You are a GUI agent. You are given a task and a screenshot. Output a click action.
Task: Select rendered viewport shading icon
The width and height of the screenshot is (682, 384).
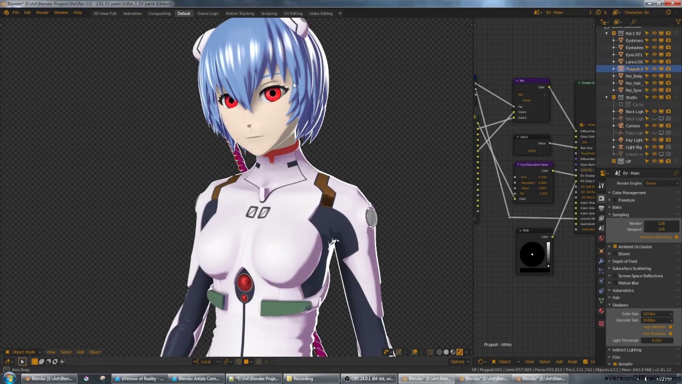(x=459, y=352)
